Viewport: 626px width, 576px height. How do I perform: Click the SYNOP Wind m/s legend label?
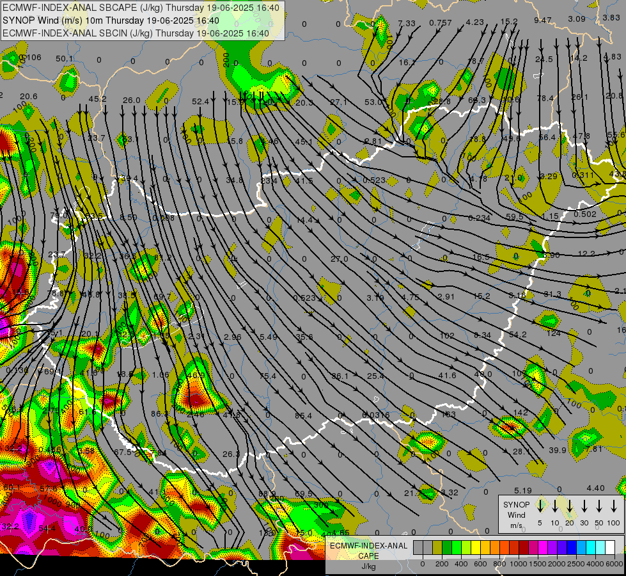tap(516, 515)
